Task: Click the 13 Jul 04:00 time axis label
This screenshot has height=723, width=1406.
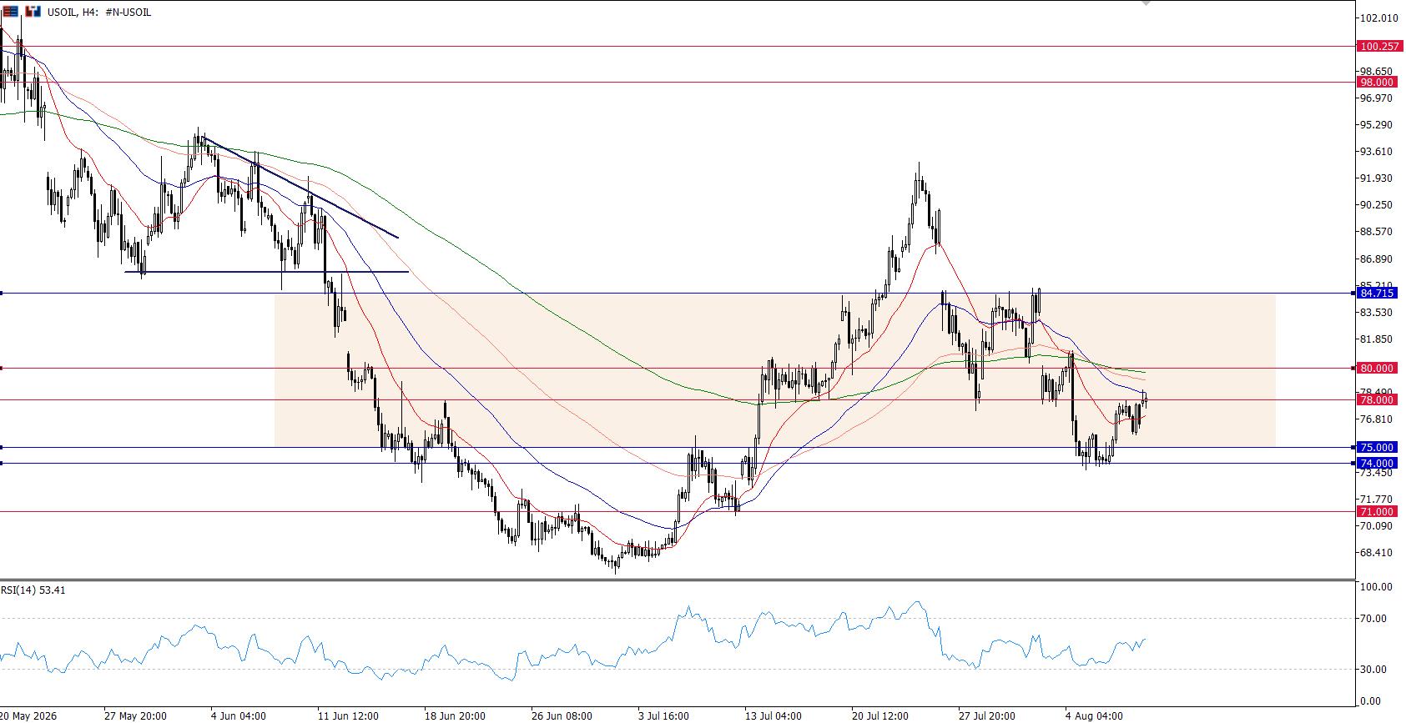Action: tap(773, 715)
